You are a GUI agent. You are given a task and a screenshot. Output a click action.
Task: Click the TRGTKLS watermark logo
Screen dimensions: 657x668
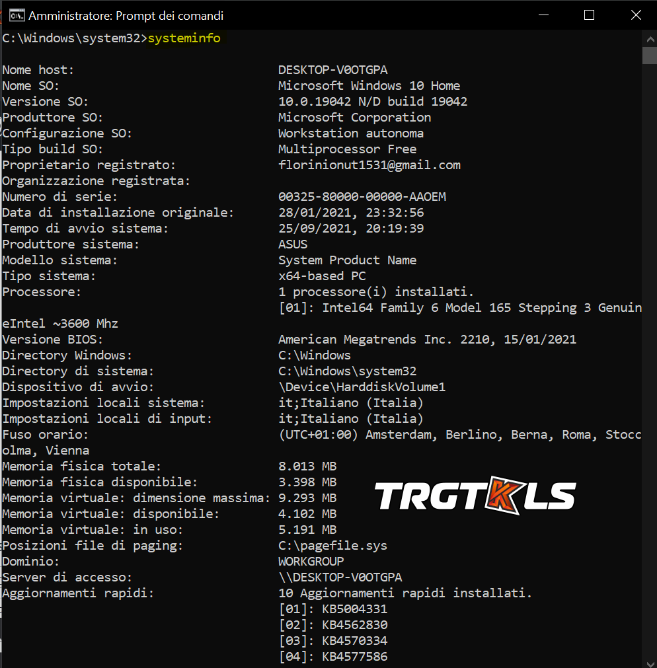475,496
